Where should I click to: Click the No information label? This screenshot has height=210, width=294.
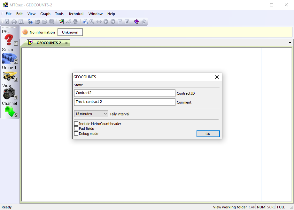[x=42, y=32]
